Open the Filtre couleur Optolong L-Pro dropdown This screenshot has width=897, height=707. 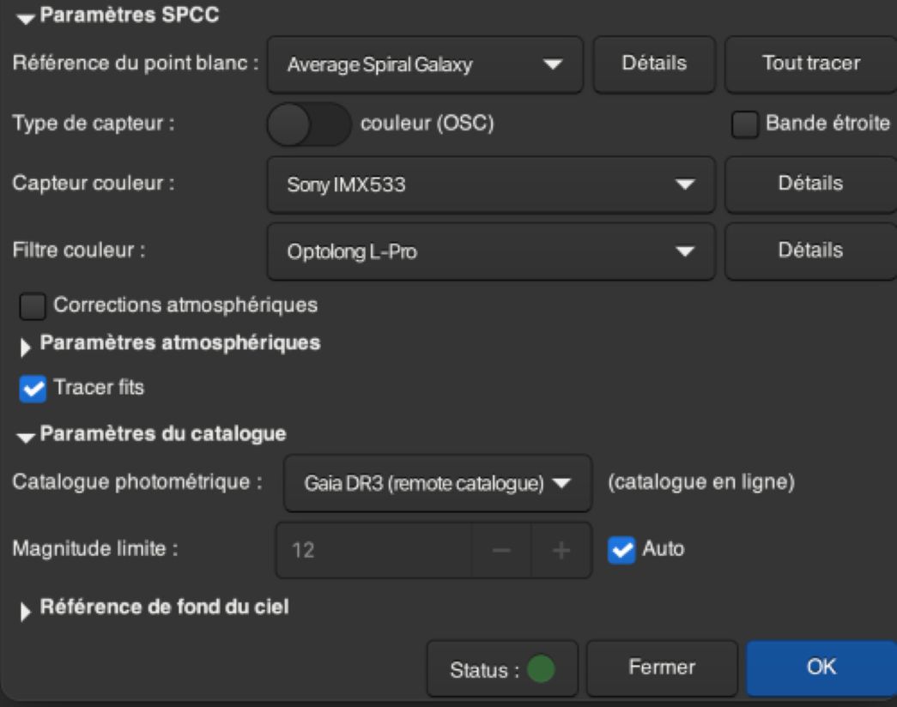(490, 252)
